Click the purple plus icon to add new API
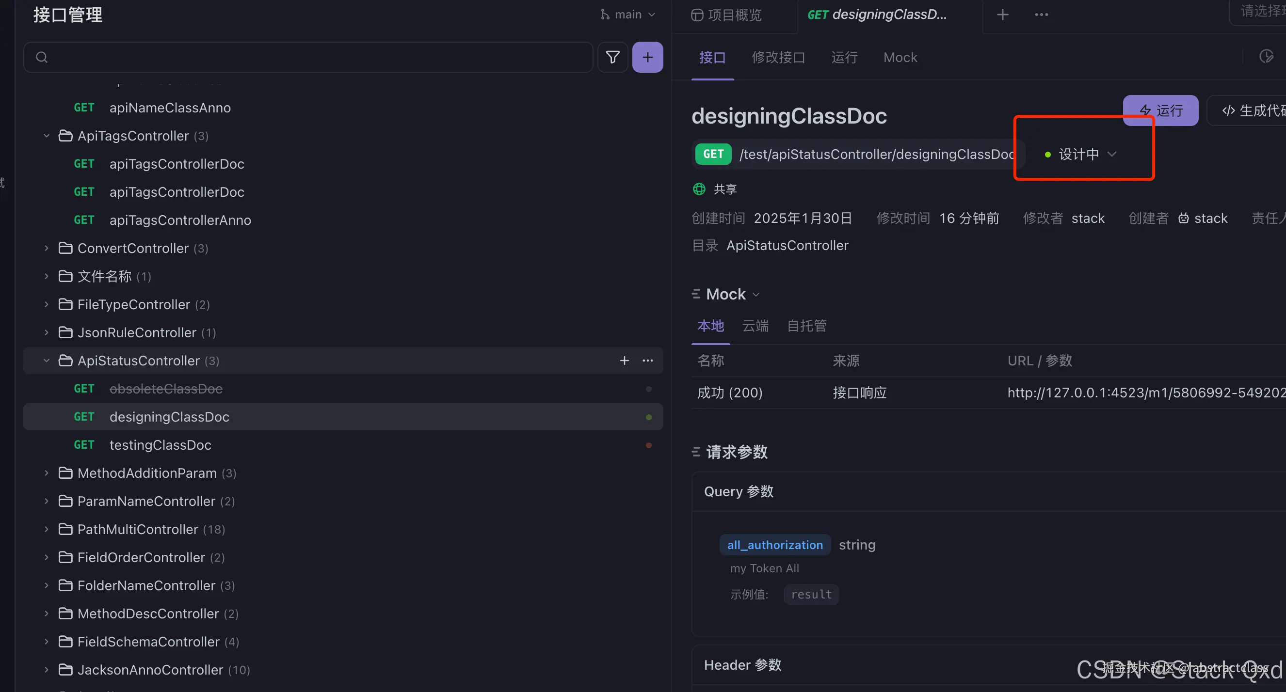1286x692 pixels. (x=647, y=57)
